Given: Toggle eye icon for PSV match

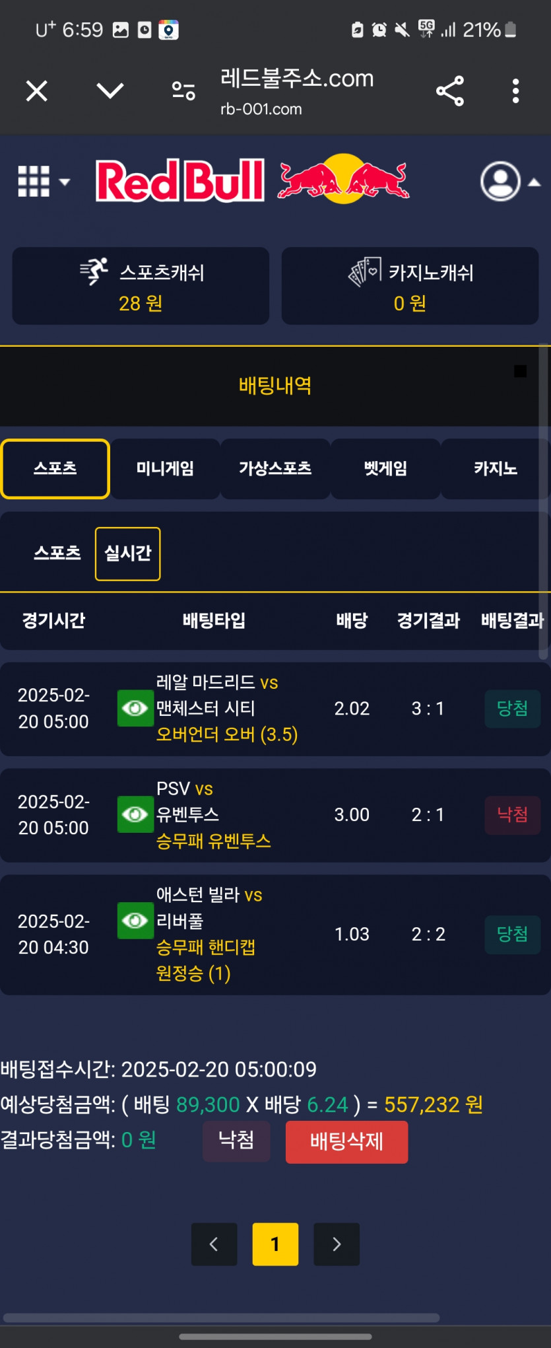Looking at the screenshot, I should pos(135,814).
